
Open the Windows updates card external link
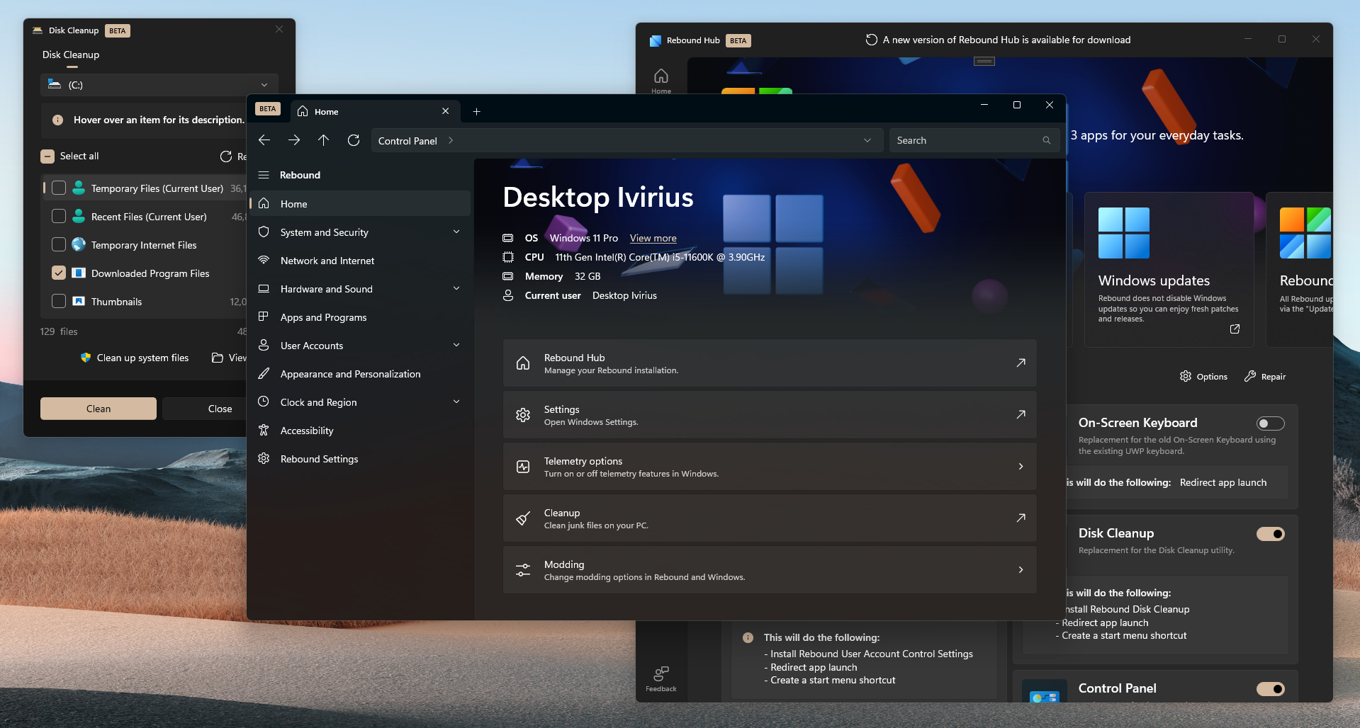pyautogui.click(x=1235, y=329)
